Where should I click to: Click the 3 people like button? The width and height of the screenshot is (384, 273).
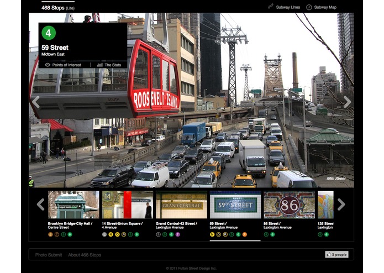[x=336, y=255]
